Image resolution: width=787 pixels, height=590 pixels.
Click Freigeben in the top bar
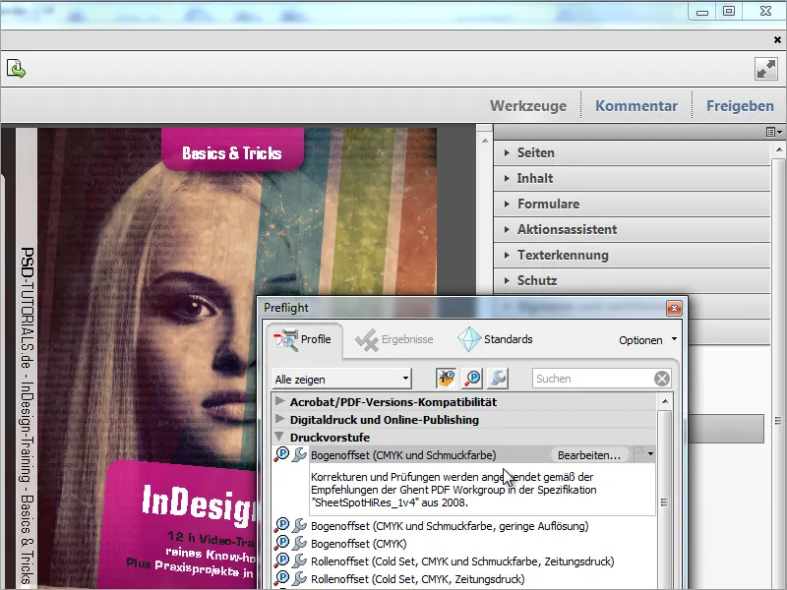click(739, 104)
